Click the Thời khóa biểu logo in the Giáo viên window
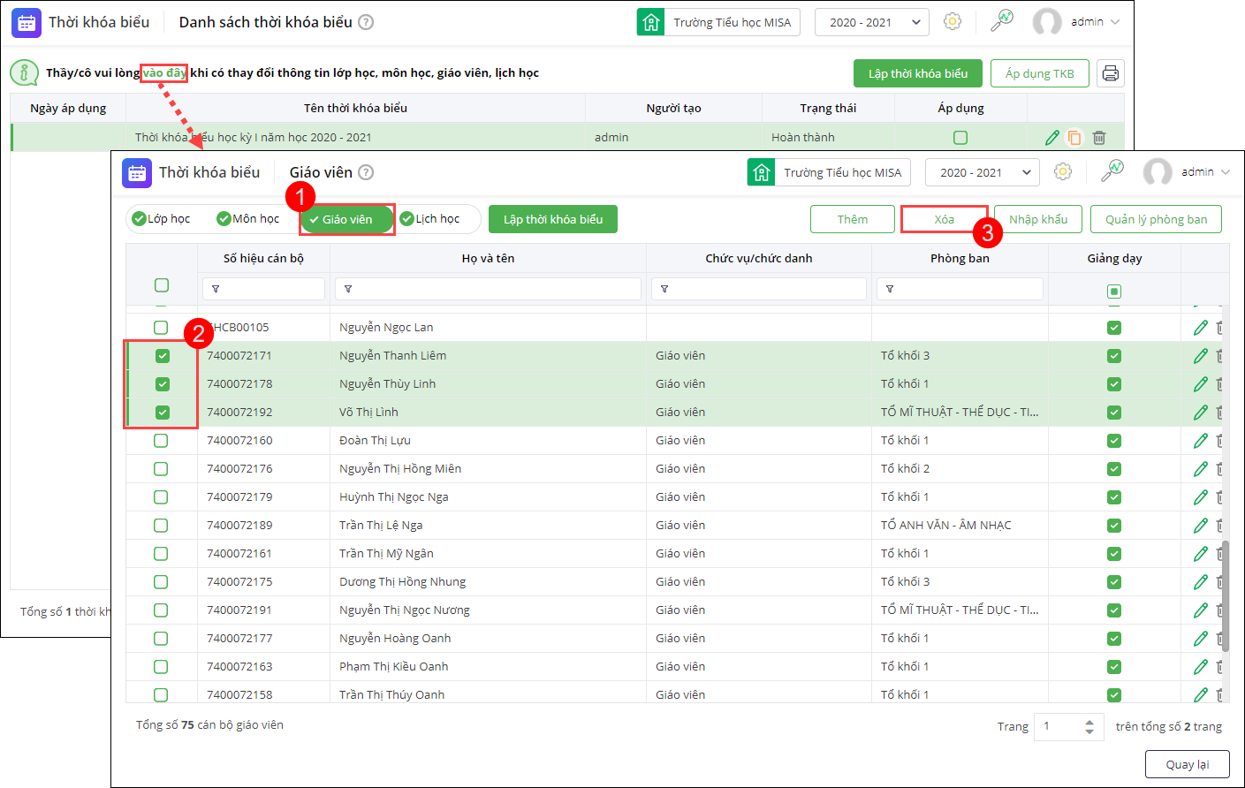 click(x=137, y=173)
